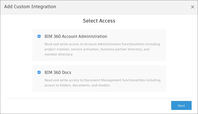This screenshot has width=198, height=114.
Task: Click the Document Management access description text
Action: 103,83
